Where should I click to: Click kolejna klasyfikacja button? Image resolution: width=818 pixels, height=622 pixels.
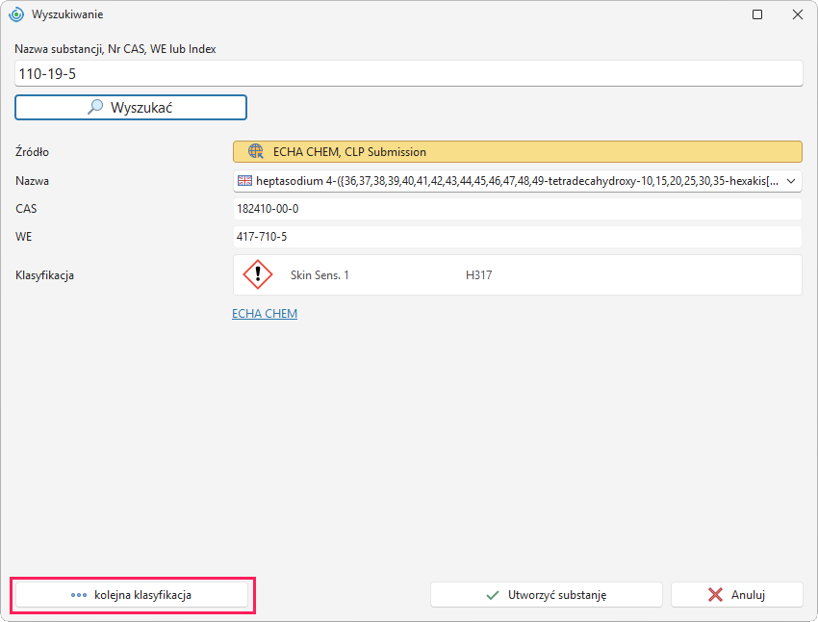pos(132,595)
